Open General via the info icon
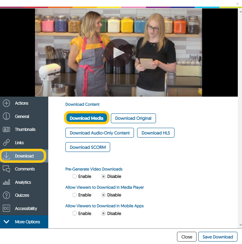The height and width of the screenshot is (244, 242). pyautogui.click(x=6, y=117)
